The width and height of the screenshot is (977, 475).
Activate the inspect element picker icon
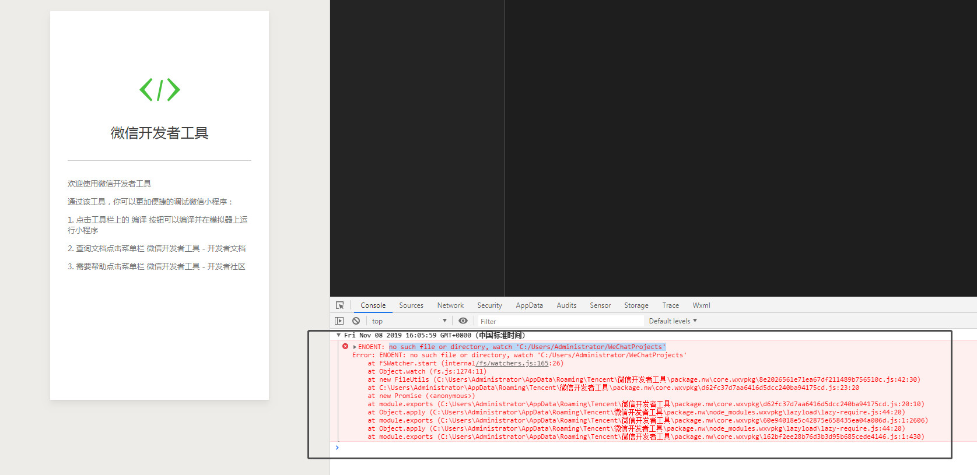(x=339, y=305)
